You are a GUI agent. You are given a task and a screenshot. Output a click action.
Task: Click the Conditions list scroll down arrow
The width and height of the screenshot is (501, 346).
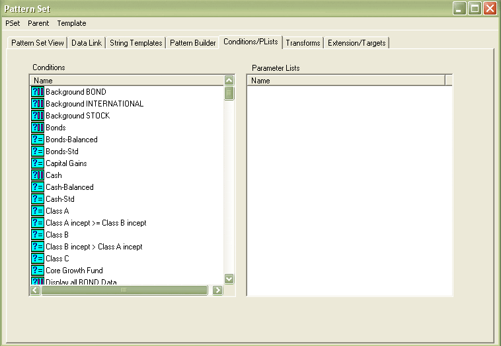(229, 279)
